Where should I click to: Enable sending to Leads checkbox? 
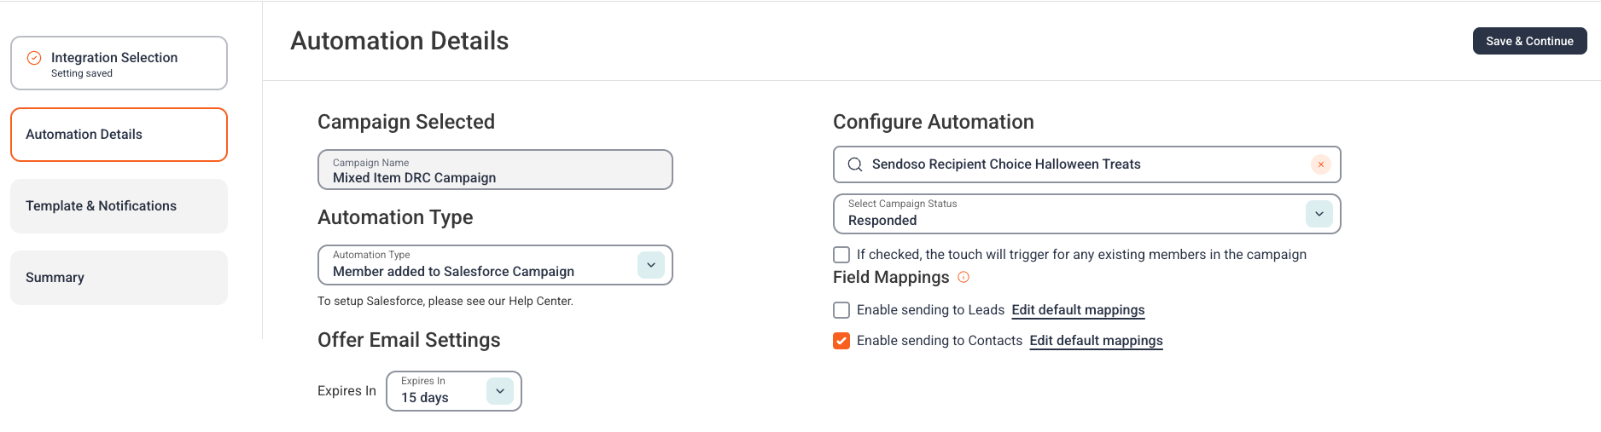click(841, 310)
